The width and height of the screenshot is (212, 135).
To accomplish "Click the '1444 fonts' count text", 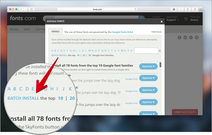I will coord(156,32).
